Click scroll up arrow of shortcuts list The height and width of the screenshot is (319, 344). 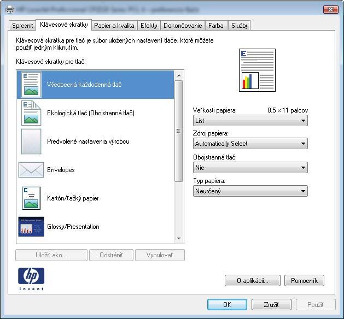pyautogui.click(x=179, y=75)
